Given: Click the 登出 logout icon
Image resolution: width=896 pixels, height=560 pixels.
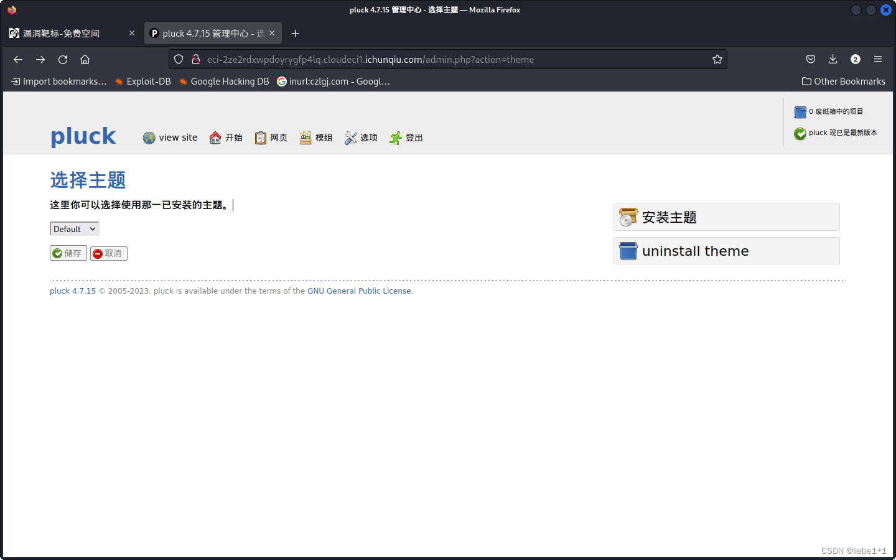Looking at the screenshot, I should click(x=394, y=137).
